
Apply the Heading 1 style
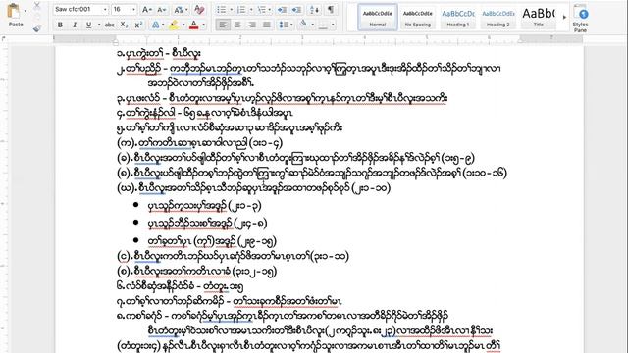(458, 18)
